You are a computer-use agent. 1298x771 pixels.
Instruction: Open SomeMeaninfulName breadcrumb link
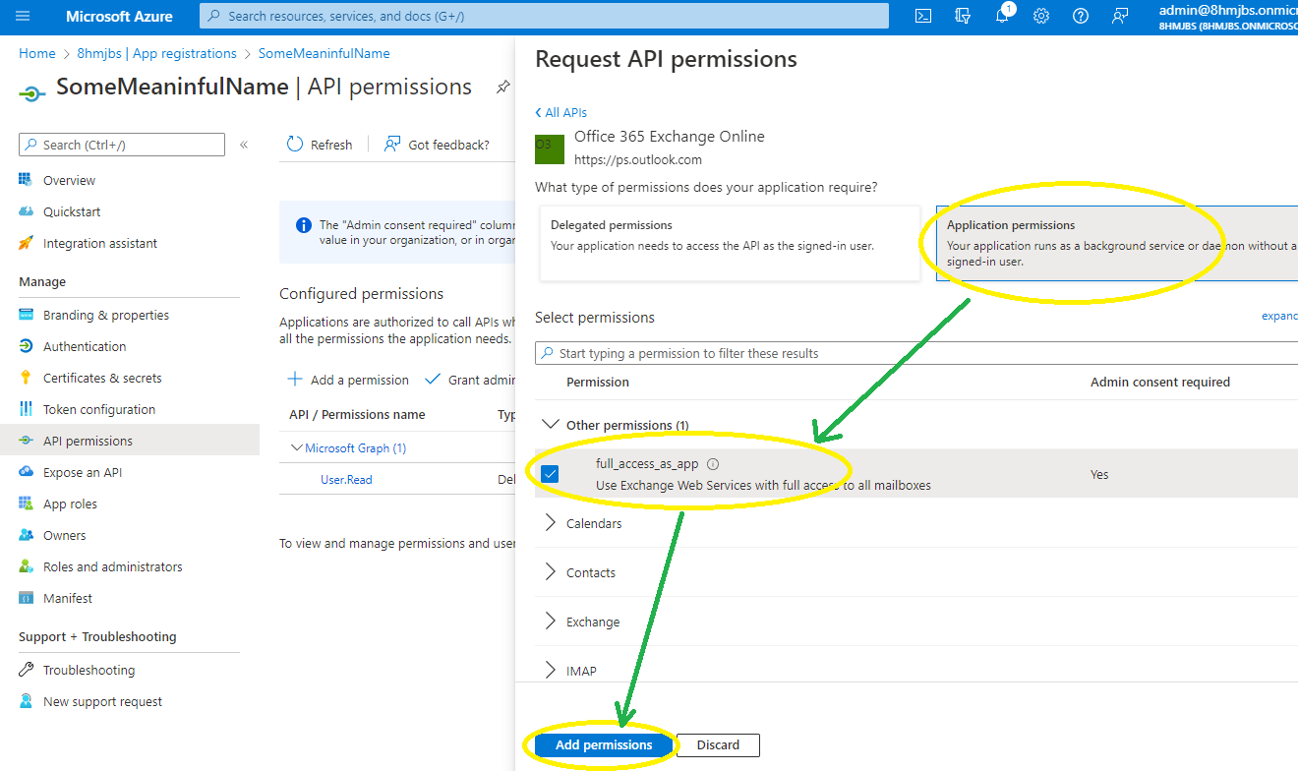(324, 53)
